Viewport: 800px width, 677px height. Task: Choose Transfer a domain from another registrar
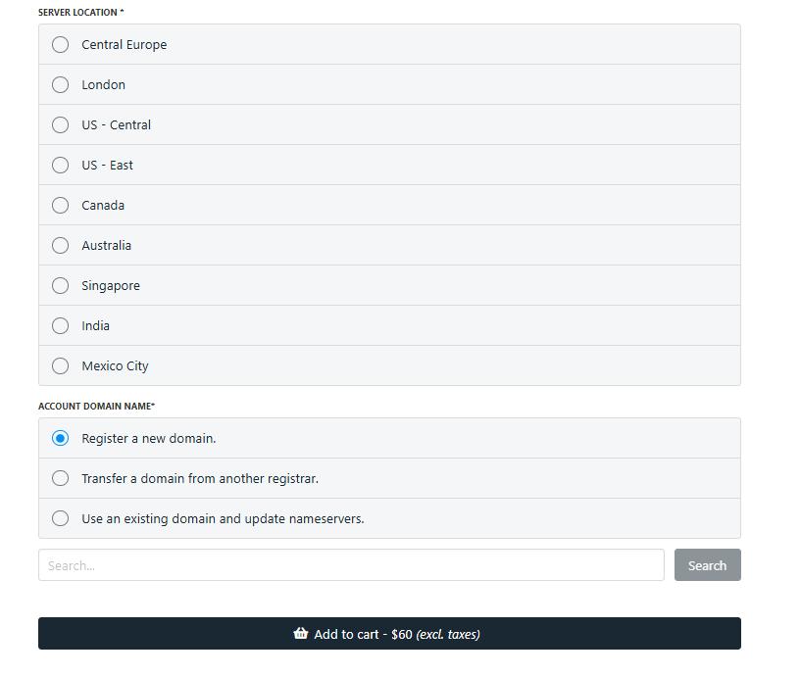(x=61, y=479)
